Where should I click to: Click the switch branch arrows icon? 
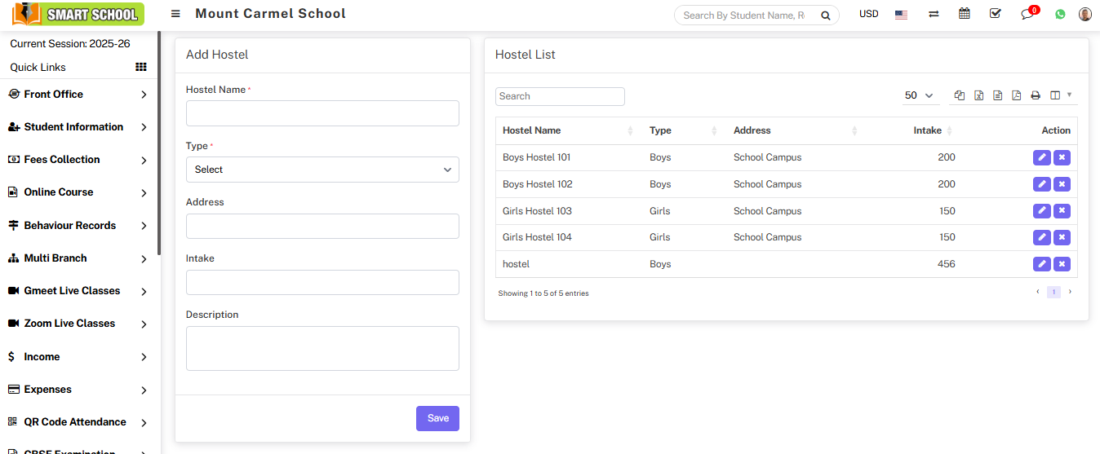(x=934, y=15)
